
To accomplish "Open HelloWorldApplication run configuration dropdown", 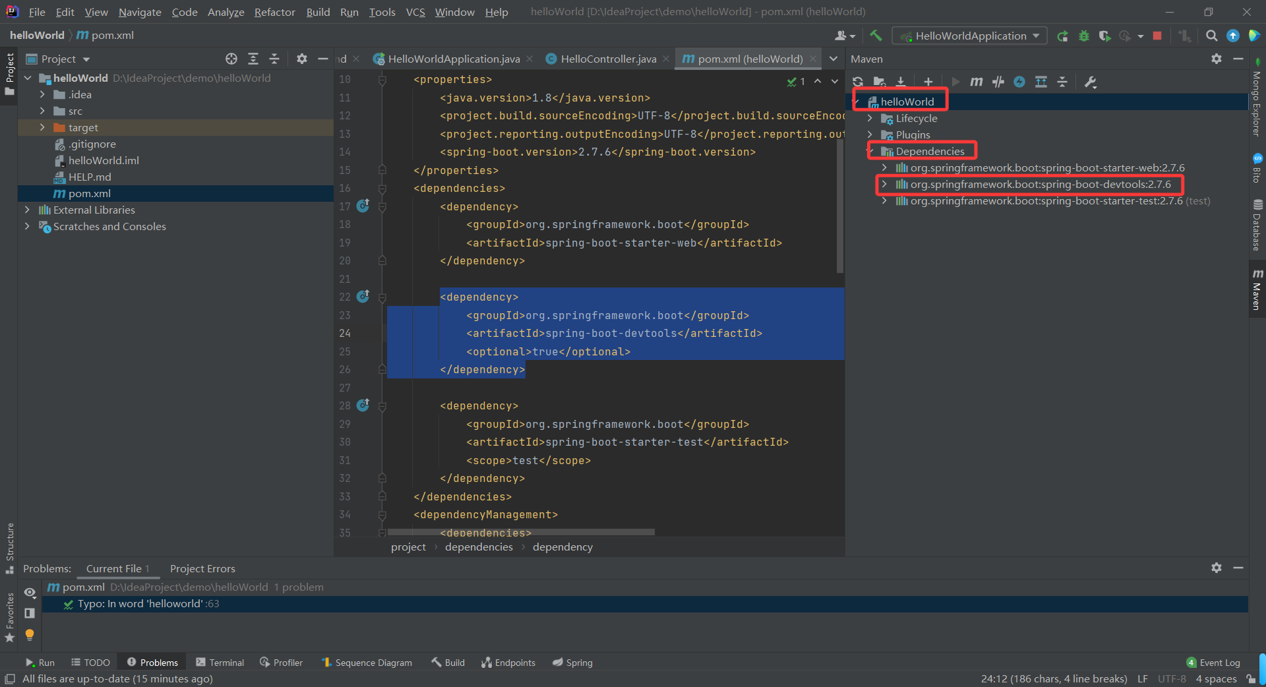I will (970, 36).
